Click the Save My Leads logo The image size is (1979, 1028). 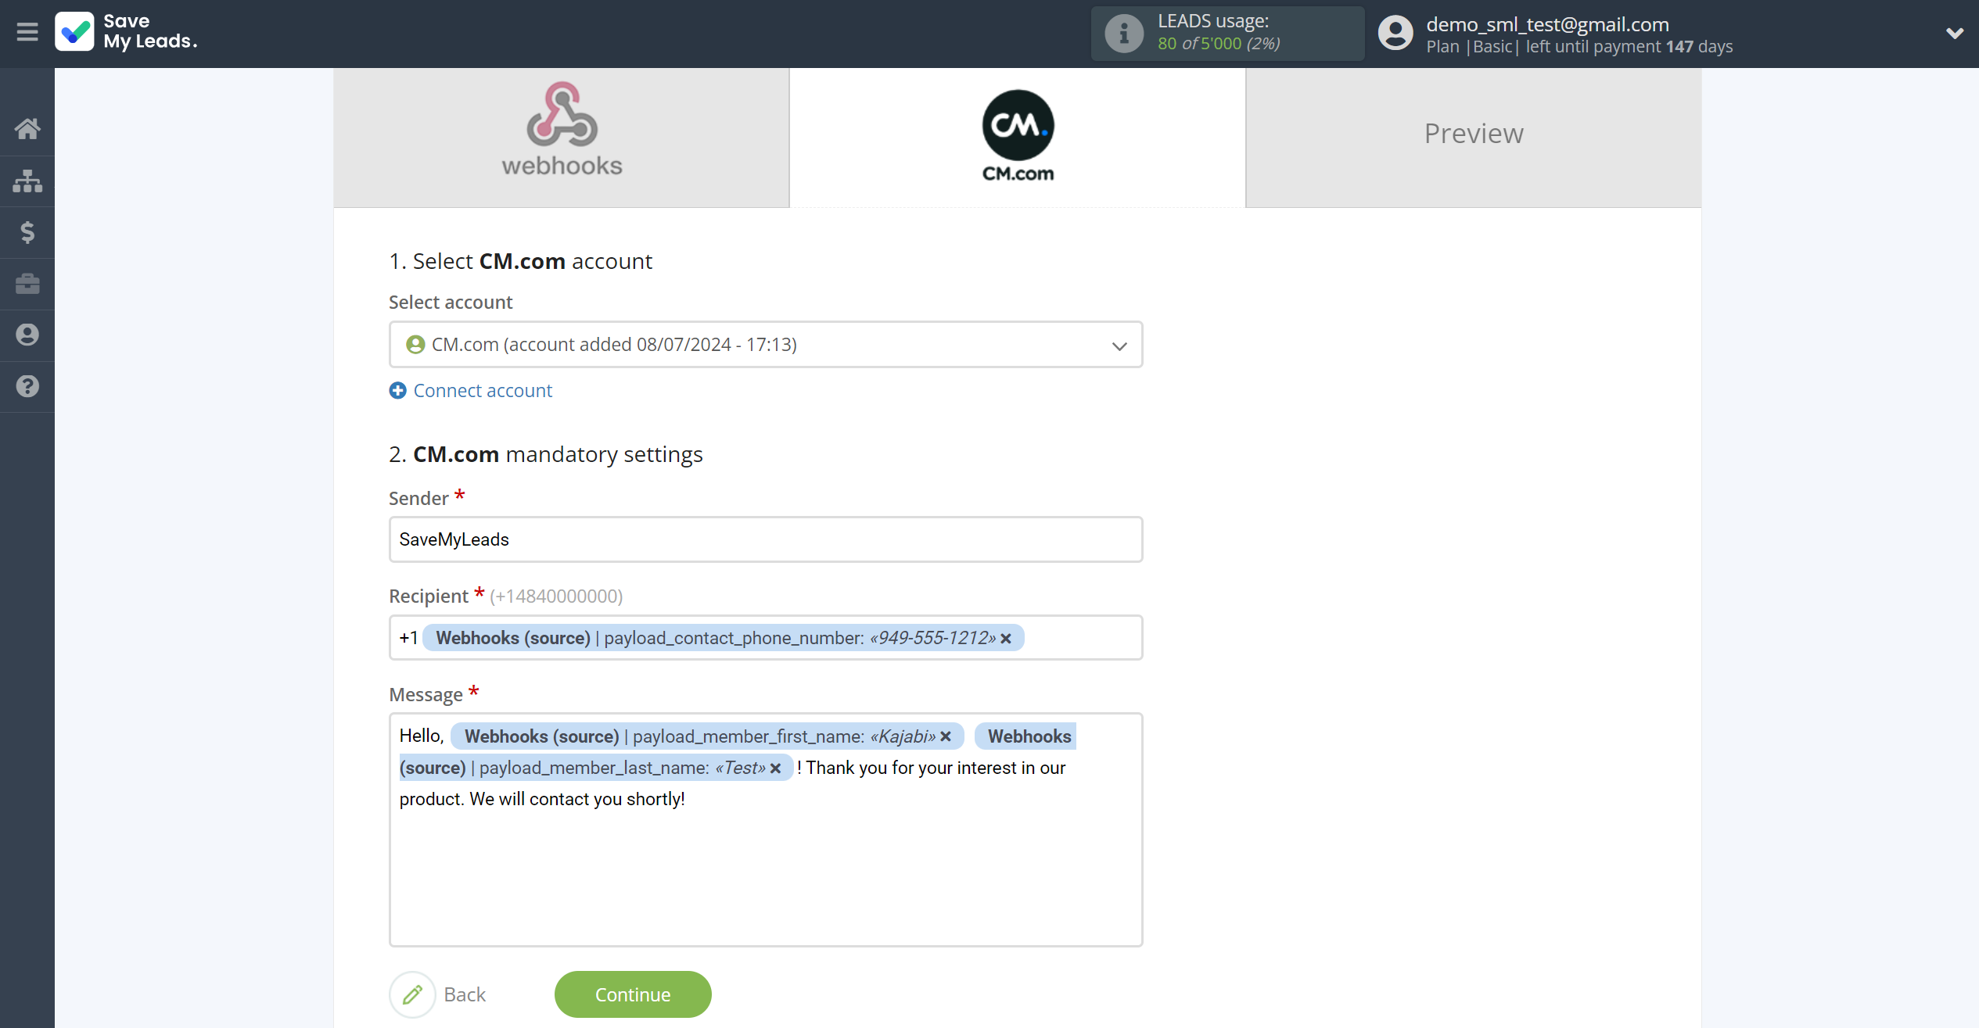pyautogui.click(x=126, y=32)
